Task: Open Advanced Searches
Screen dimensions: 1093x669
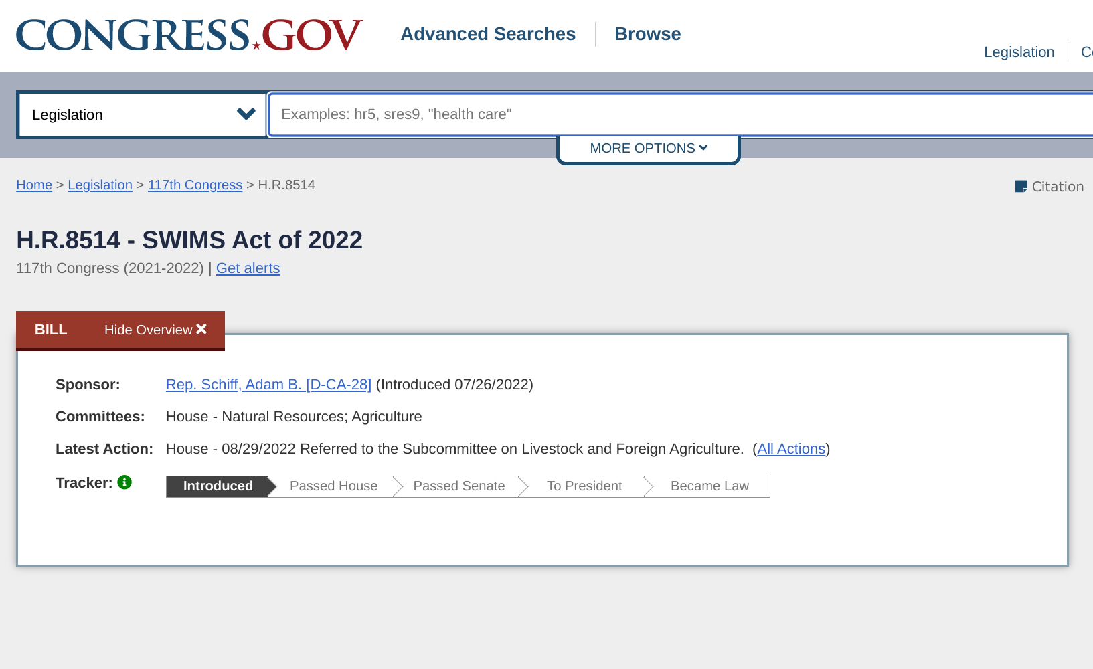Action: pyautogui.click(x=488, y=34)
